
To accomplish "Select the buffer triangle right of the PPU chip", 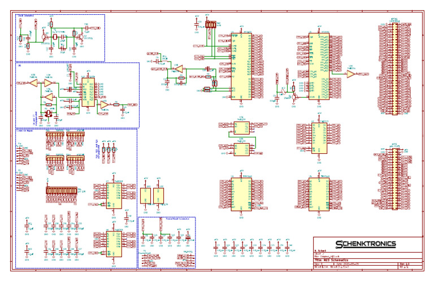I will coord(350,74).
